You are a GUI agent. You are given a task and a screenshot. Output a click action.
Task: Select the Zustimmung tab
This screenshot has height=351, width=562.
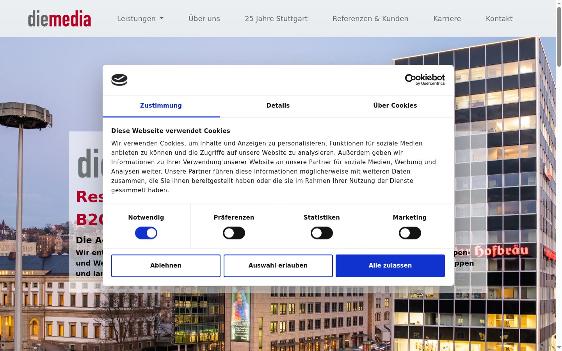tap(161, 106)
